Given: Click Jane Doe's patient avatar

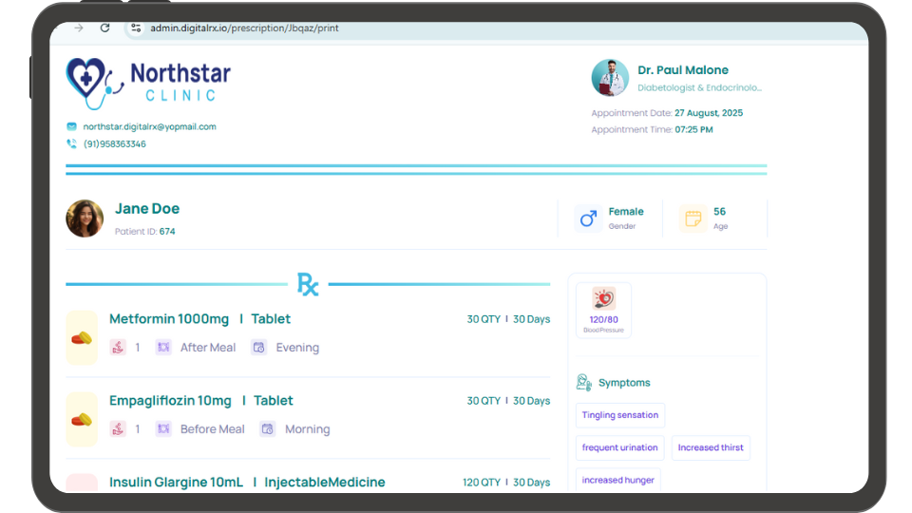Looking at the screenshot, I should [x=85, y=218].
